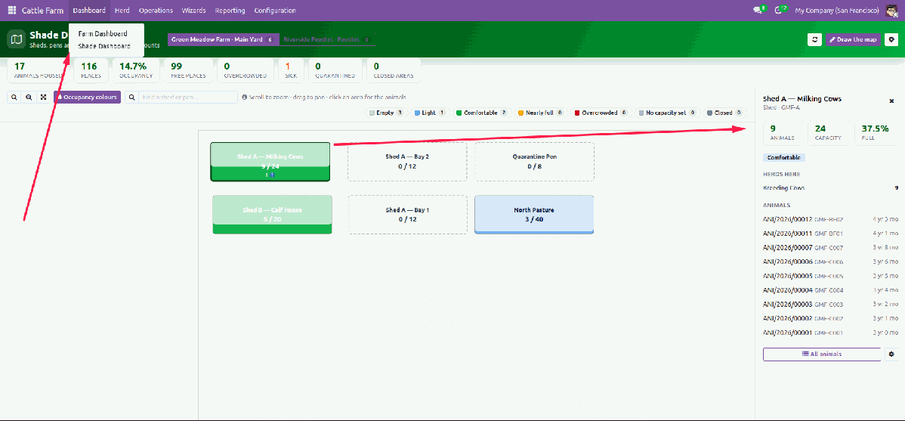Image resolution: width=905 pixels, height=421 pixels.
Task: Open the Operations menu
Action: click(x=156, y=11)
